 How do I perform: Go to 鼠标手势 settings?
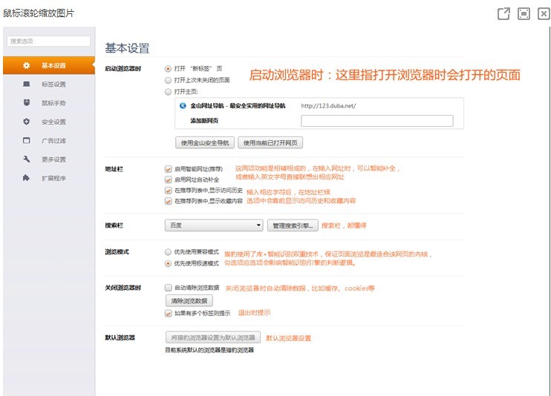tap(49, 103)
